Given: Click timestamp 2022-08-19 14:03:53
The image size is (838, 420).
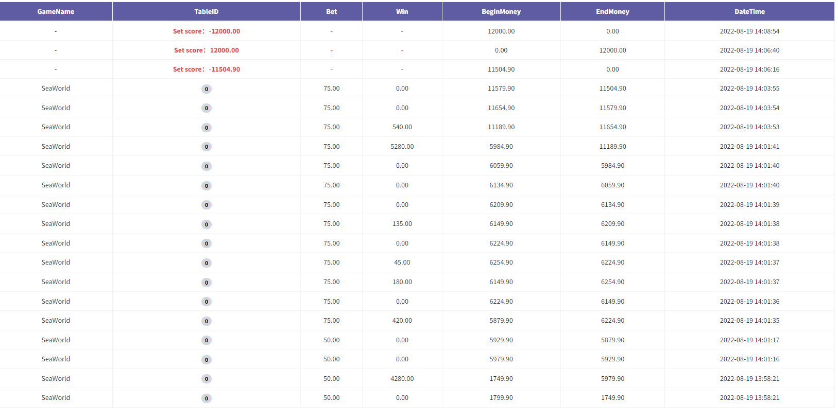Looking at the screenshot, I should tap(749, 127).
